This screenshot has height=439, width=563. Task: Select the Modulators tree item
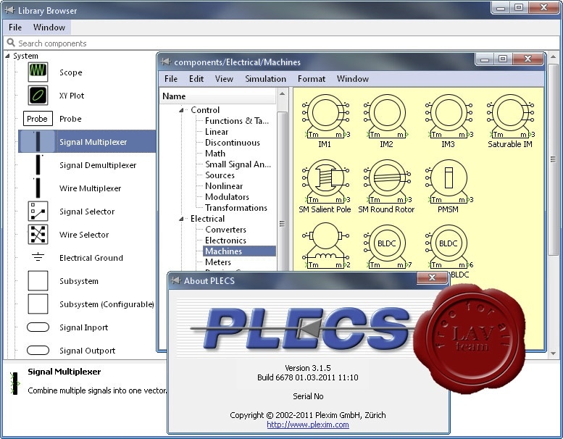(x=227, y=197)
